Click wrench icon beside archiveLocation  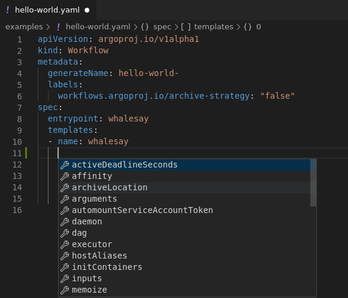coord(65,187)
